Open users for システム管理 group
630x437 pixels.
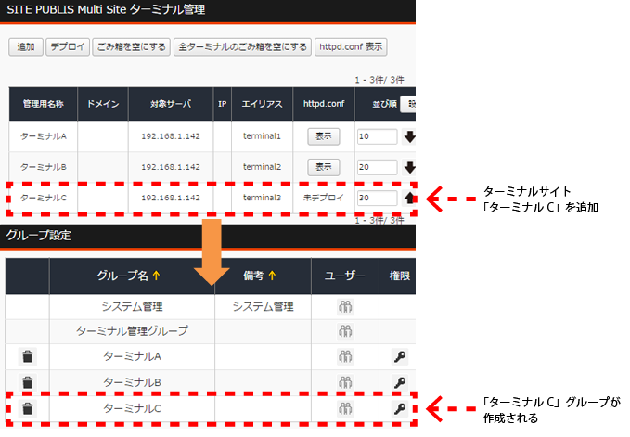coord(345,307)
